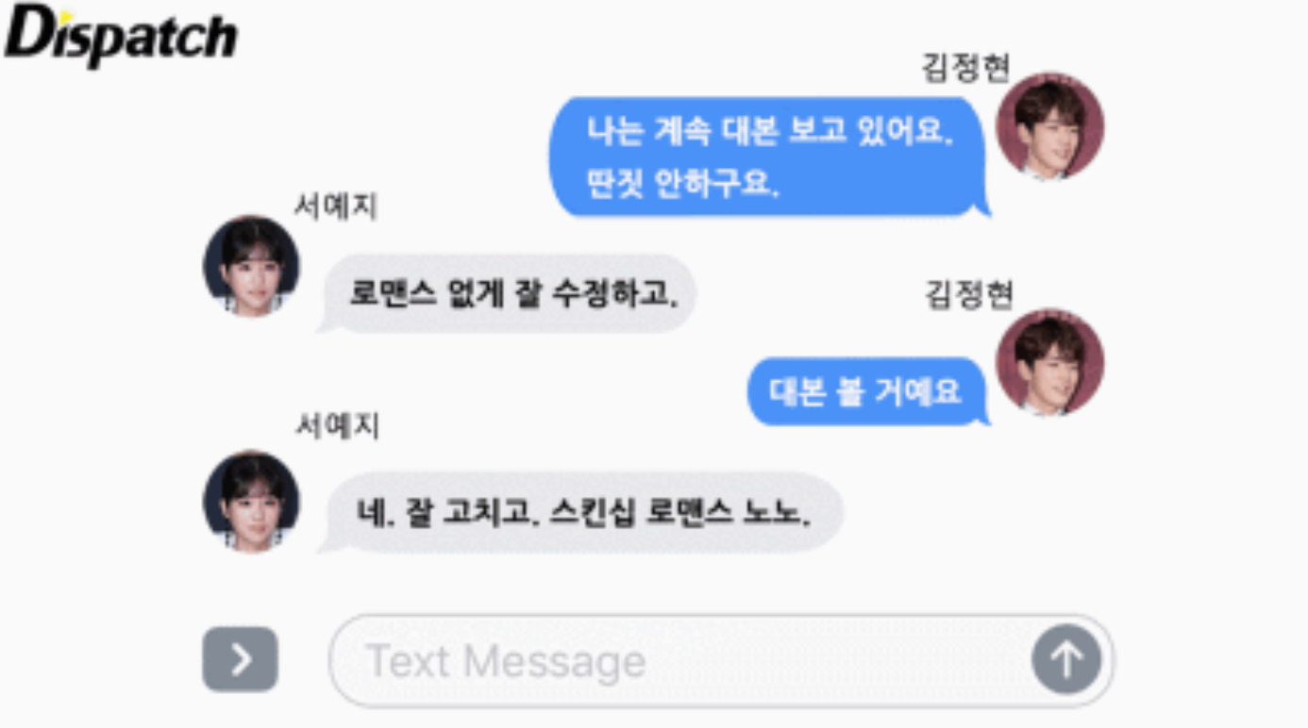Click the send arrow button
The width and height of the screenshot is (1308, 728).
point(1066,660)
